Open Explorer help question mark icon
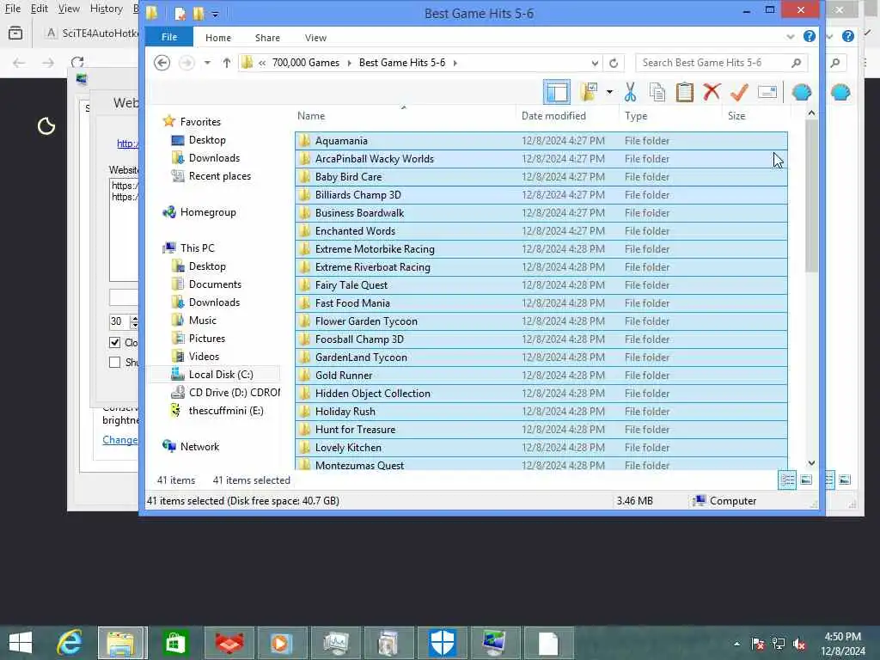 pyautogui.click(x=809, y=36)
